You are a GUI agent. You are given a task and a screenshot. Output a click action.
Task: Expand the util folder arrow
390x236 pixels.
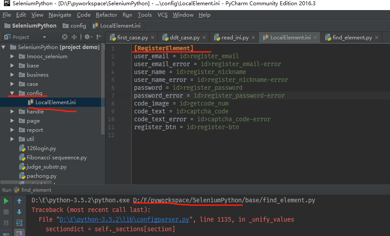tap(12, 139)
